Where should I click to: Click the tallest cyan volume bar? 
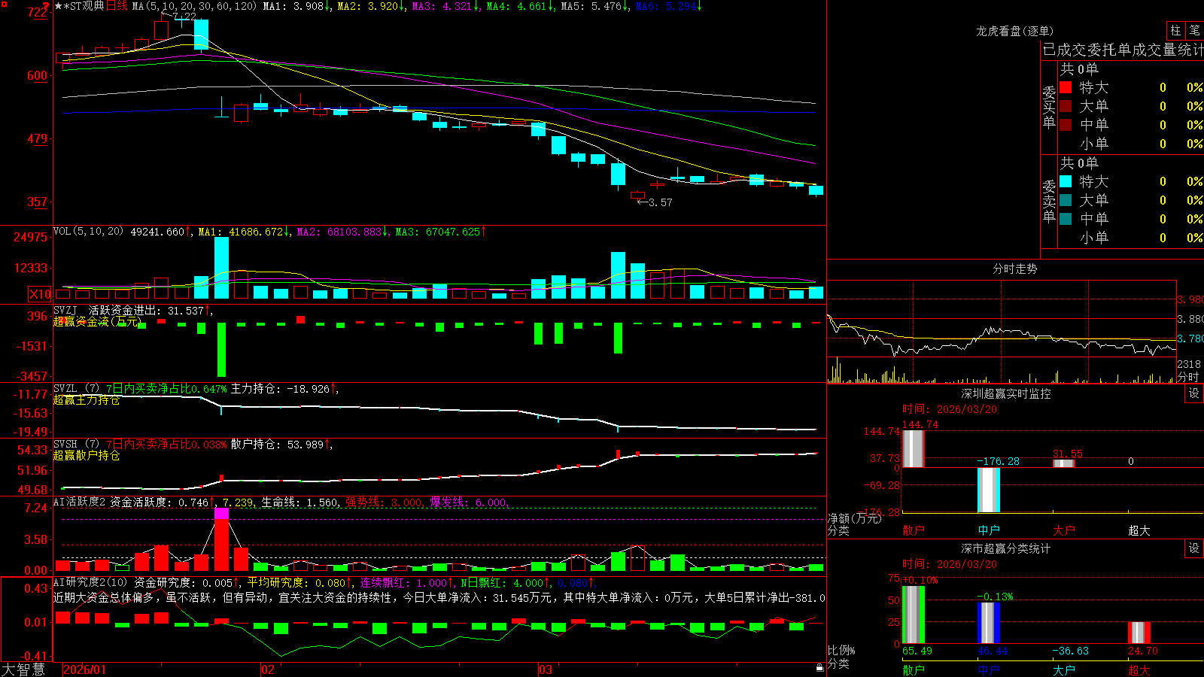(221, 268)
